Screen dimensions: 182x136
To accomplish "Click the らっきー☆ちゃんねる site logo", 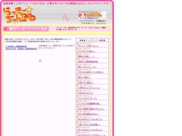I will click(19, 14).
